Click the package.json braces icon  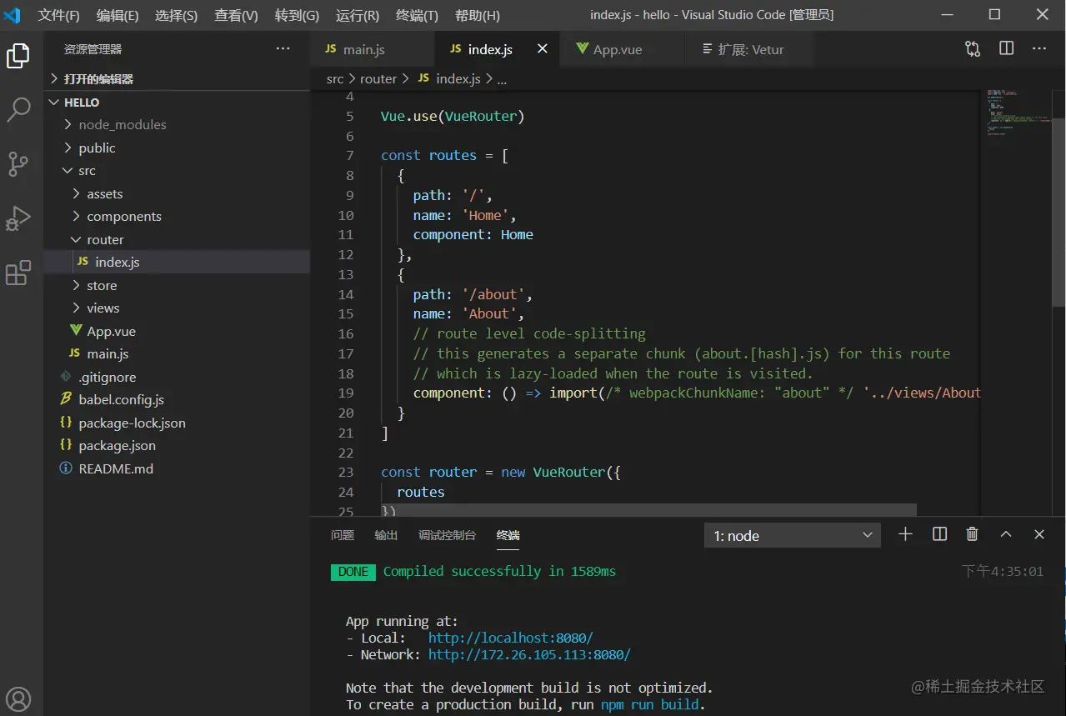pos(66,445)
